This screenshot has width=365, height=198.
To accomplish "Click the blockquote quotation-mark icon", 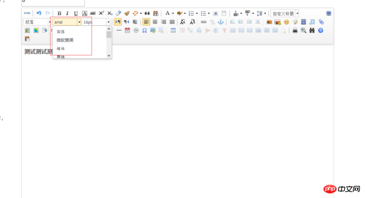I will (147, 14).
